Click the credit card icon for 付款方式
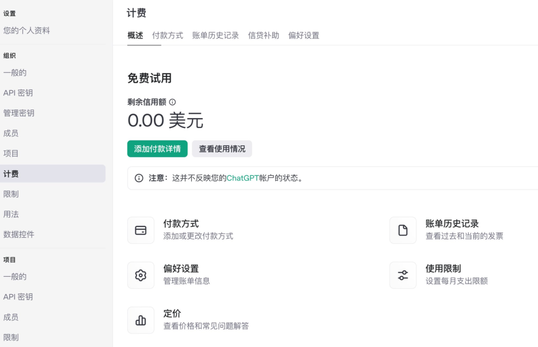Image resolution: width=538 pixels, height=347 pixels. 141,231
